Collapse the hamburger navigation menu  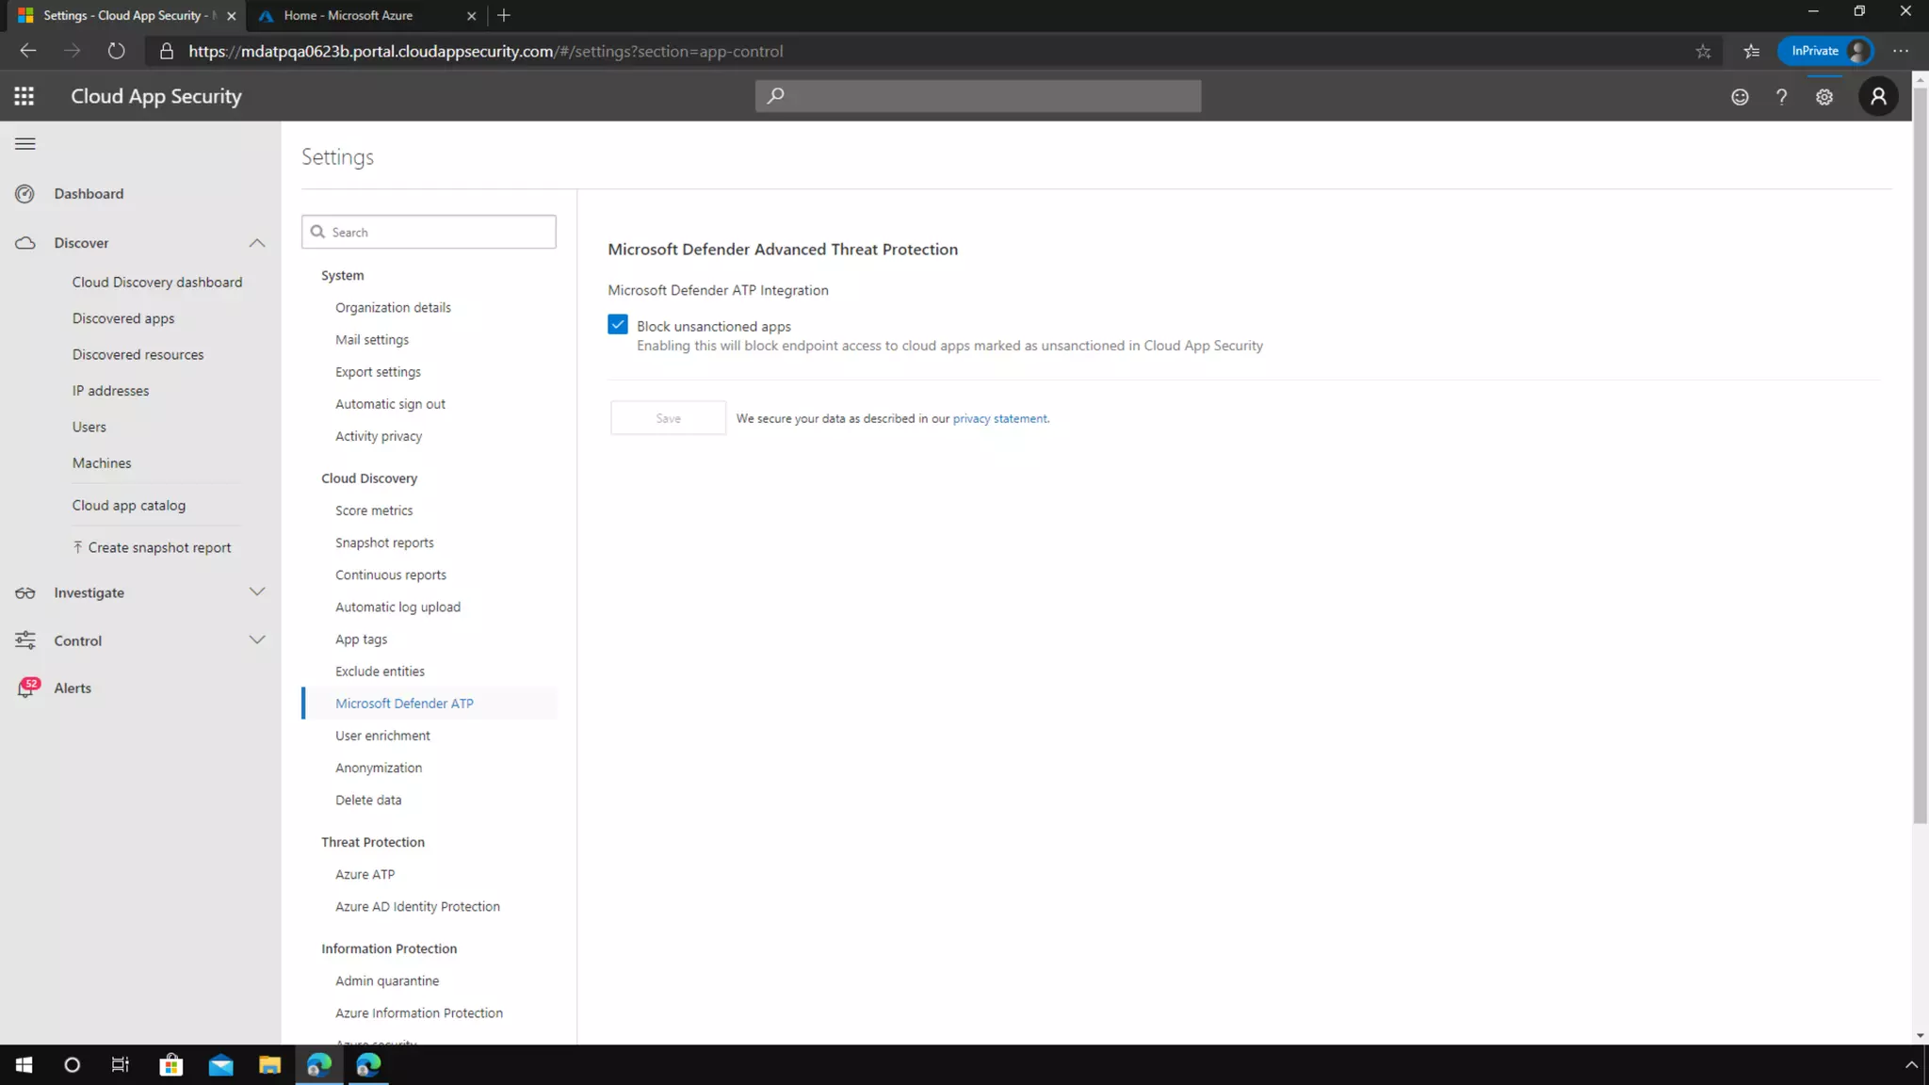coord(25,144)
